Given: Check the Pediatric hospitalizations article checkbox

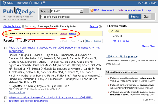Looking at the screenshot, I should 6,48.
